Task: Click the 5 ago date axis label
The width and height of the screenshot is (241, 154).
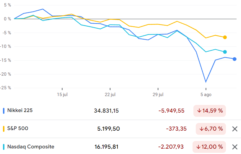Action: pos(206,95)
